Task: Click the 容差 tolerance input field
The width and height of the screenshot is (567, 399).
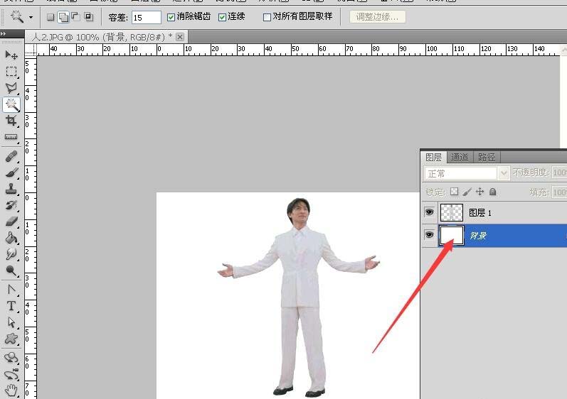Action: click(147, 17)
